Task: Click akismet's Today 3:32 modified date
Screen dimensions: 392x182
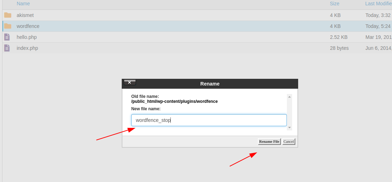Action: 379,15
